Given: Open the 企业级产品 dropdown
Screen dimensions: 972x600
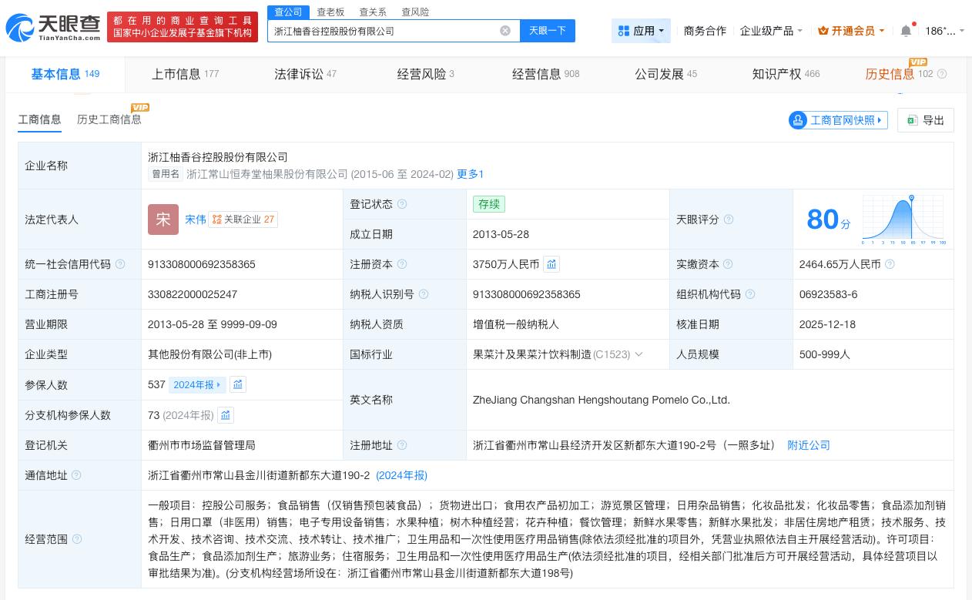Looking at the screenshot, I should pyautogui.click(x=772, y=31).
